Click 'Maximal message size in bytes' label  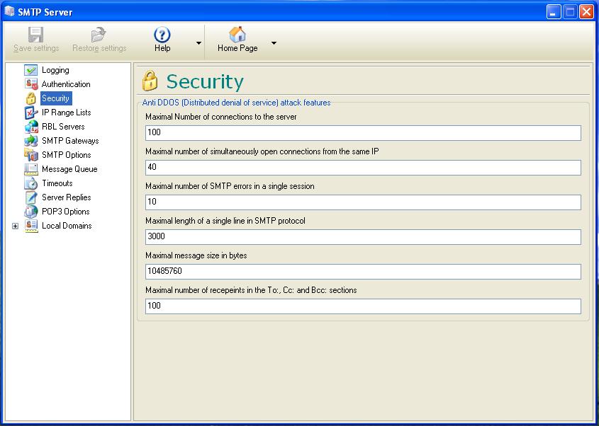coord(196,255)
